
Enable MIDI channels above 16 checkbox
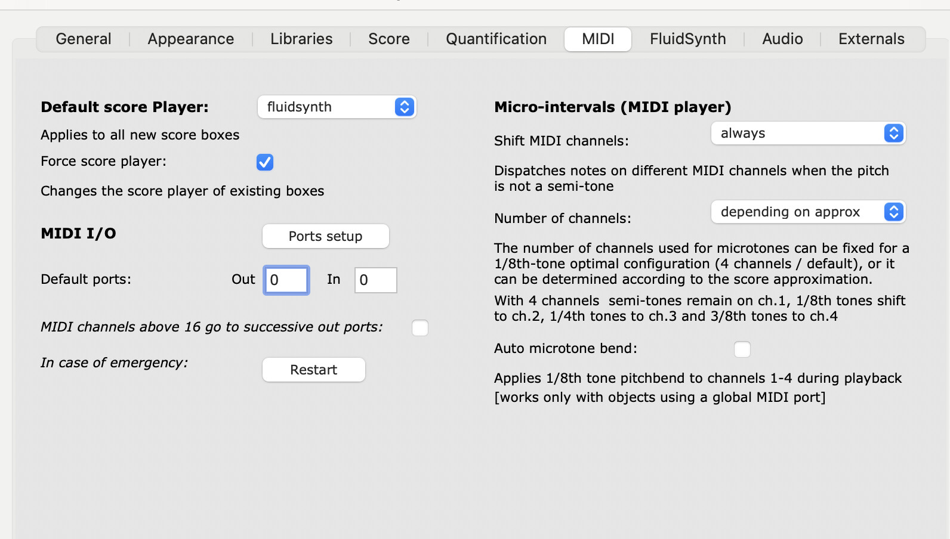point(420,328)
